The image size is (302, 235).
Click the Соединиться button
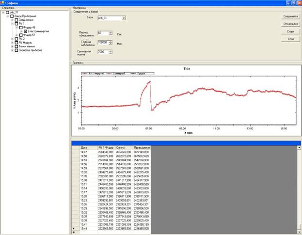(291, 16)
